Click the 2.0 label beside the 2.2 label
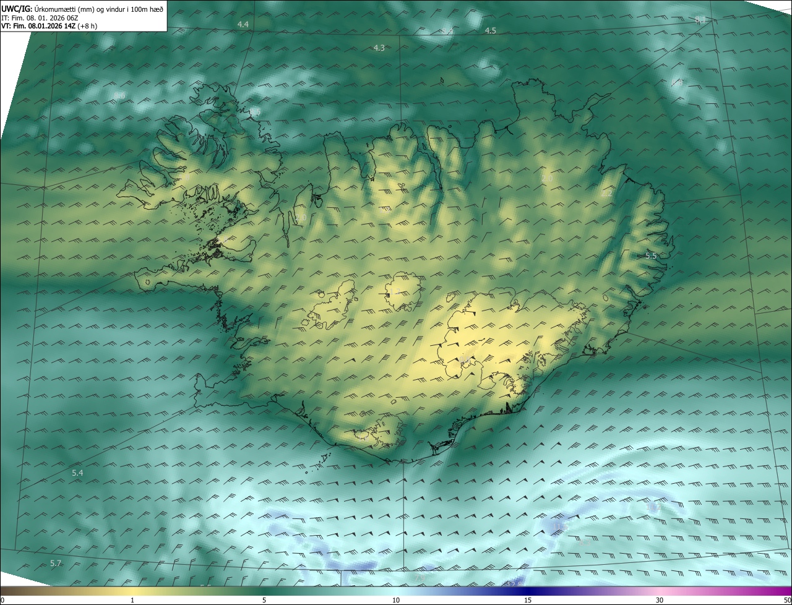792x605 pixels. pyautogui.click(x=547, y=178)
